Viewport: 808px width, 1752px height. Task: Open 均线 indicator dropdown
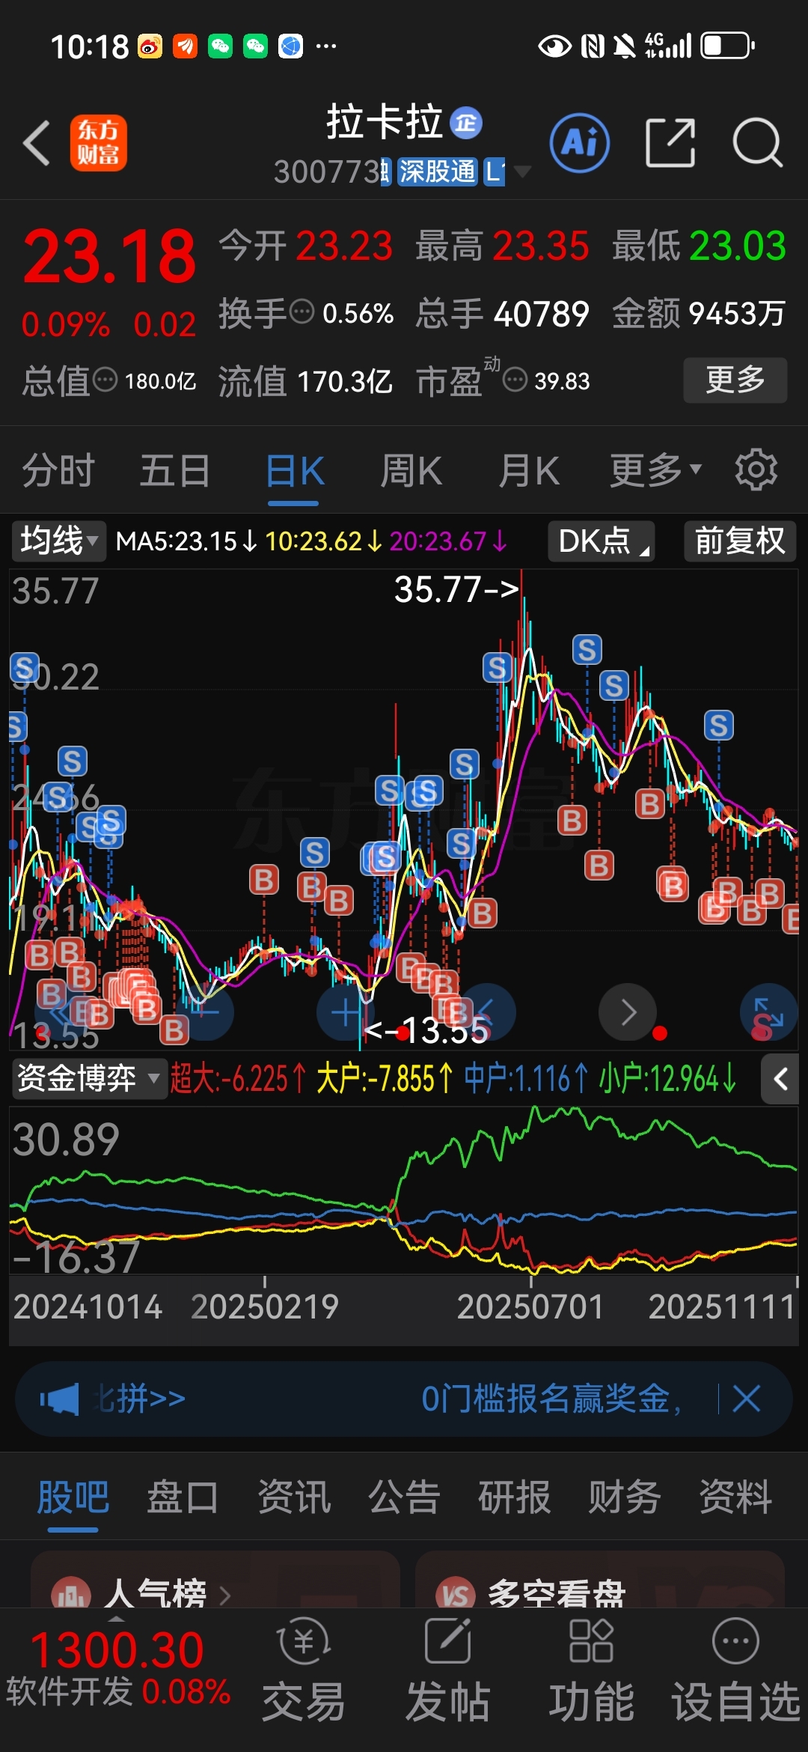59,541
